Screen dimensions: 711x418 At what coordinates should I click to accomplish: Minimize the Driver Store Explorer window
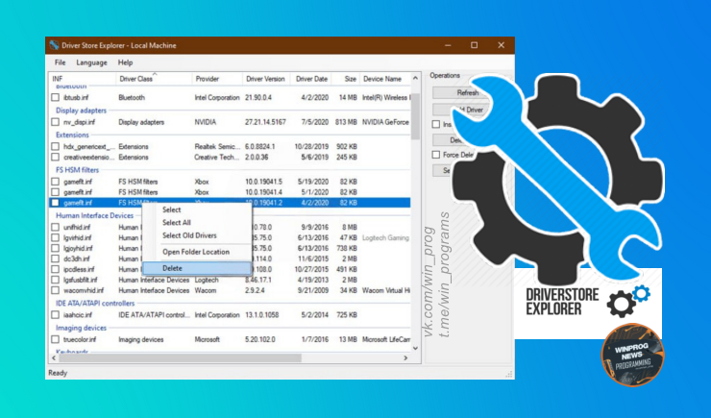[x=448, y=45]
